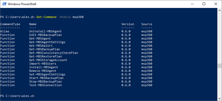The height and width of the screenshot is (101, 222).
Task: Click the Set-MBSAgentSettings entry
Action: pyautogui.click(x=47, y=74)
